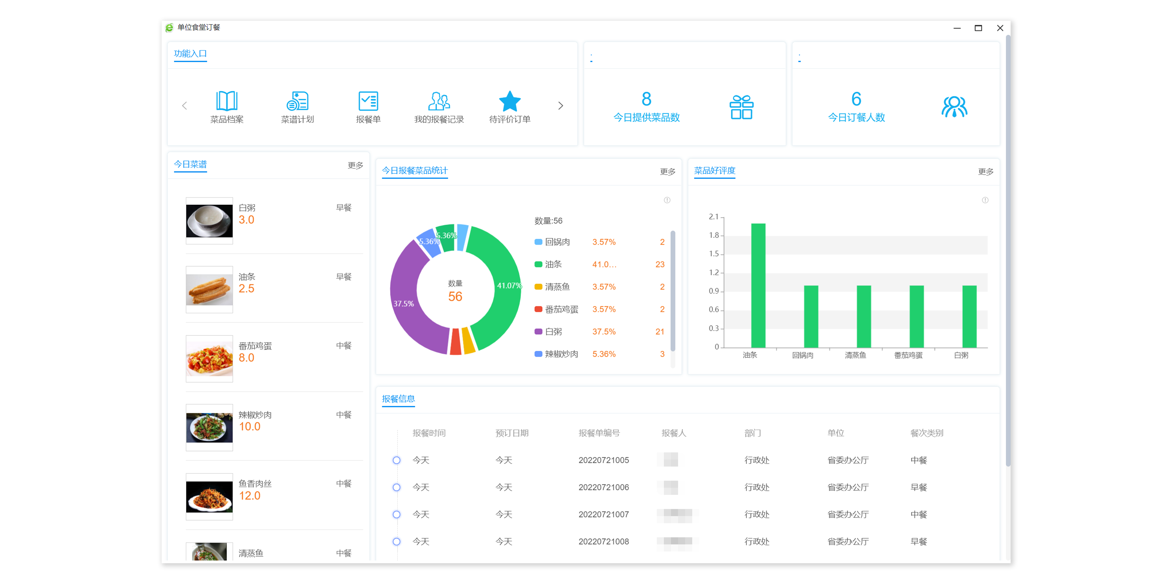1171x584 pixels.
Task: Click the left carousel arrow in 功能入口
Action: point(185,106)
